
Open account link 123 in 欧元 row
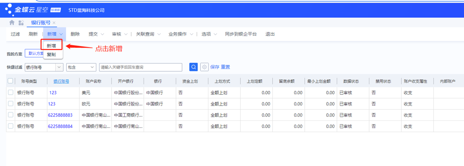(x=52, y=104)
